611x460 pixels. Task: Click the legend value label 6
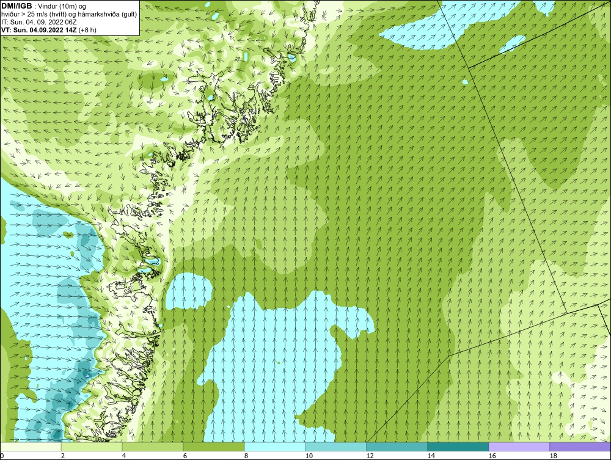tap(185, 456)
